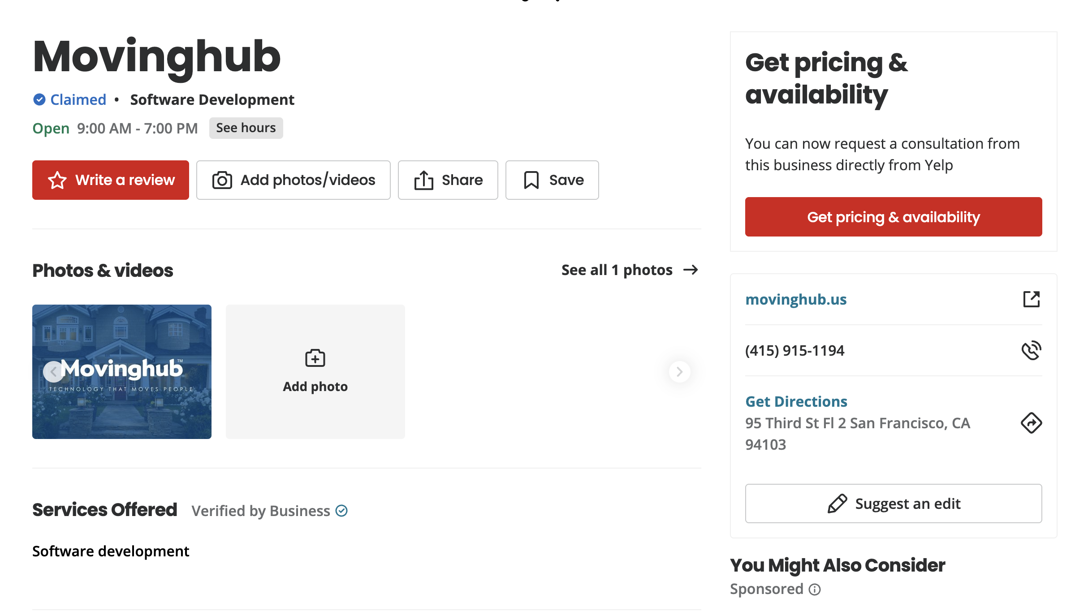The image size is (1088, 611).
Task: Write a review for Movinghub
Action: pyautogui.click(x=111, y=180)
